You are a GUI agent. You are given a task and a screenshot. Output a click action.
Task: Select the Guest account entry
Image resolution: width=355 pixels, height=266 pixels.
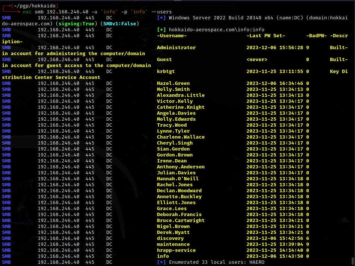point(163,59)
